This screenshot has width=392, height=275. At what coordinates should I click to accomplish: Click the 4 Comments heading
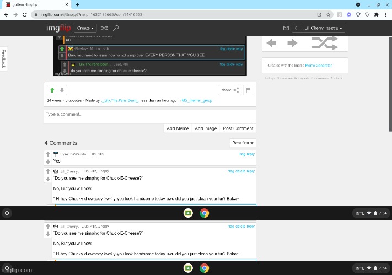(x=61, y=143)
